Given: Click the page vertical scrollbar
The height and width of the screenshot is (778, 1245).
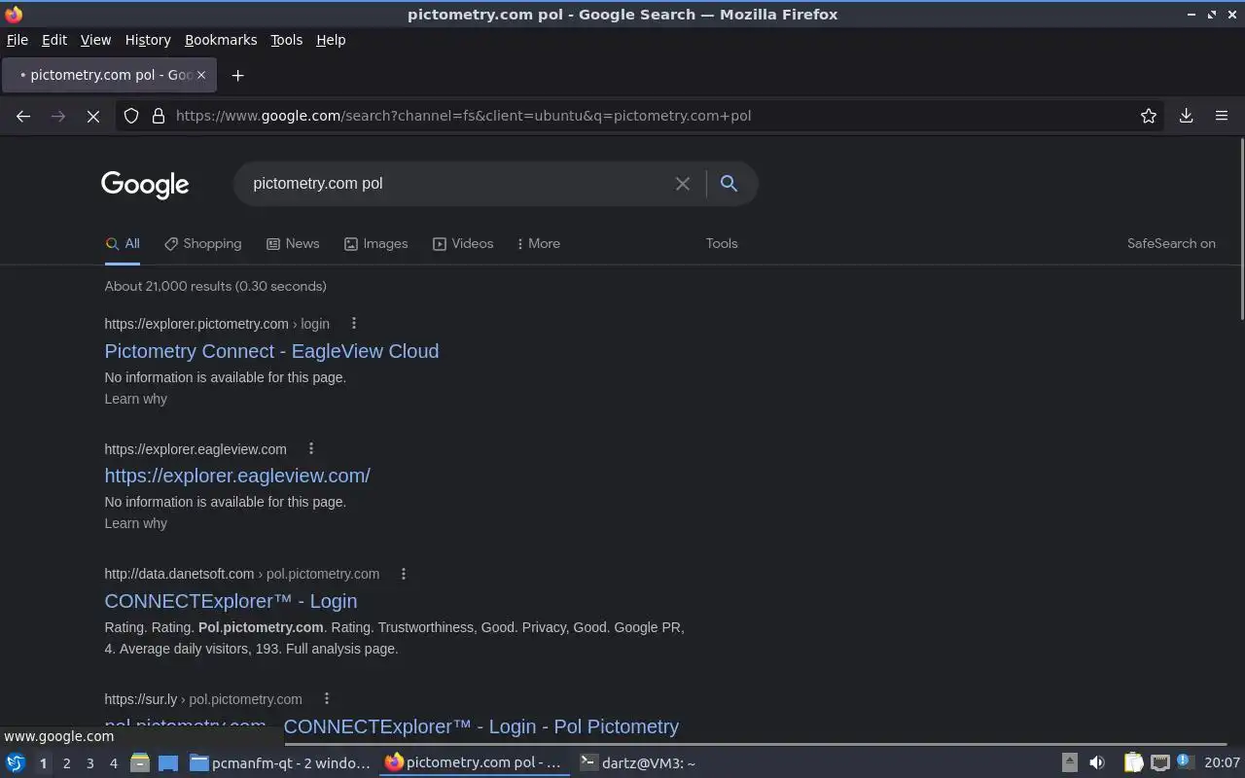Looking at the screenshot, I should (1241, 229).
